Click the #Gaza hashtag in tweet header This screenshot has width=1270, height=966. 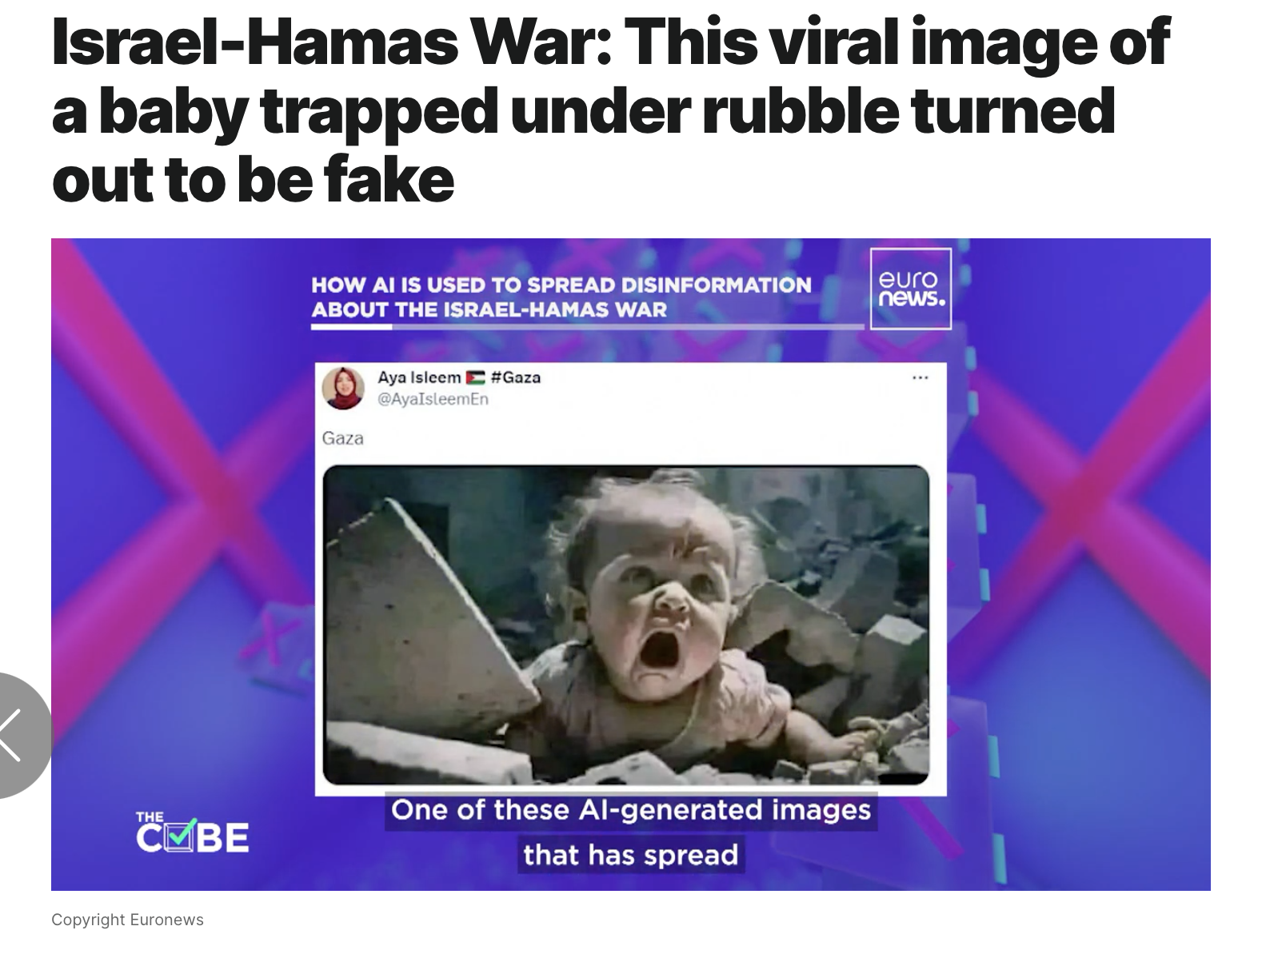516,377
